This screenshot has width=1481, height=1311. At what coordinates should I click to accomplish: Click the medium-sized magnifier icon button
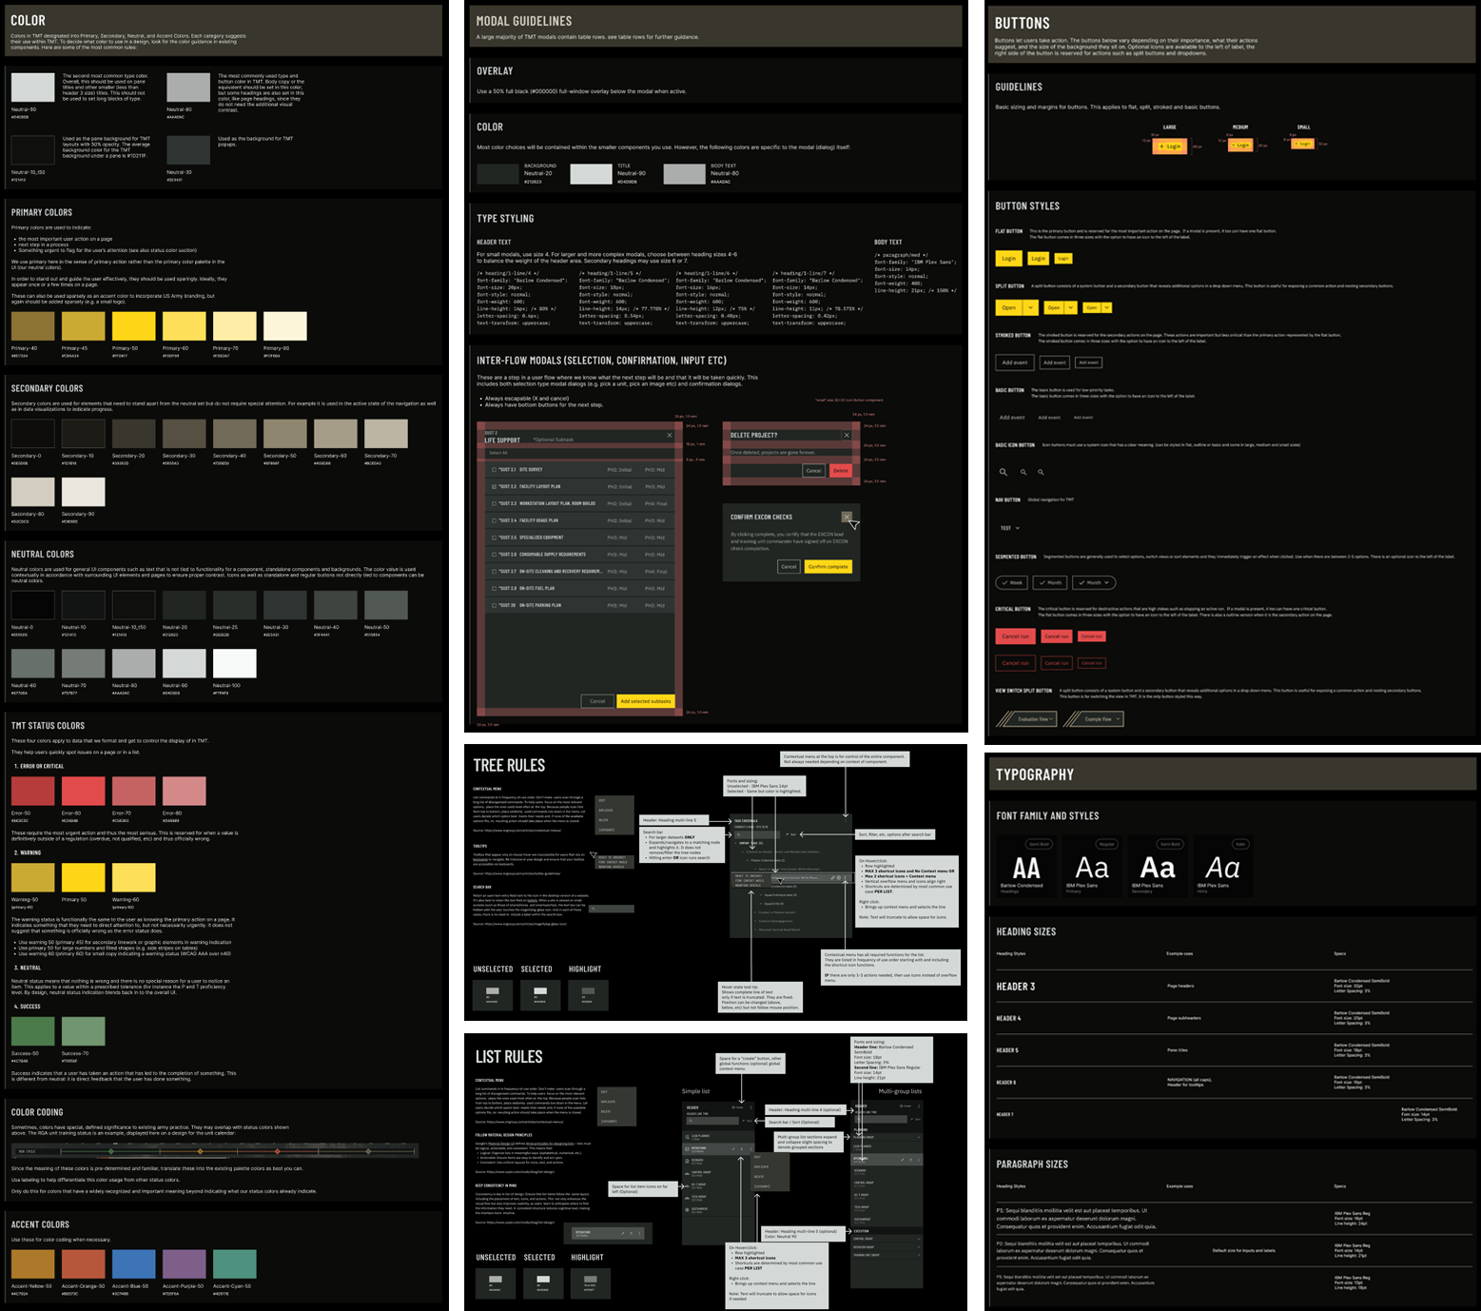(1023, 472)
